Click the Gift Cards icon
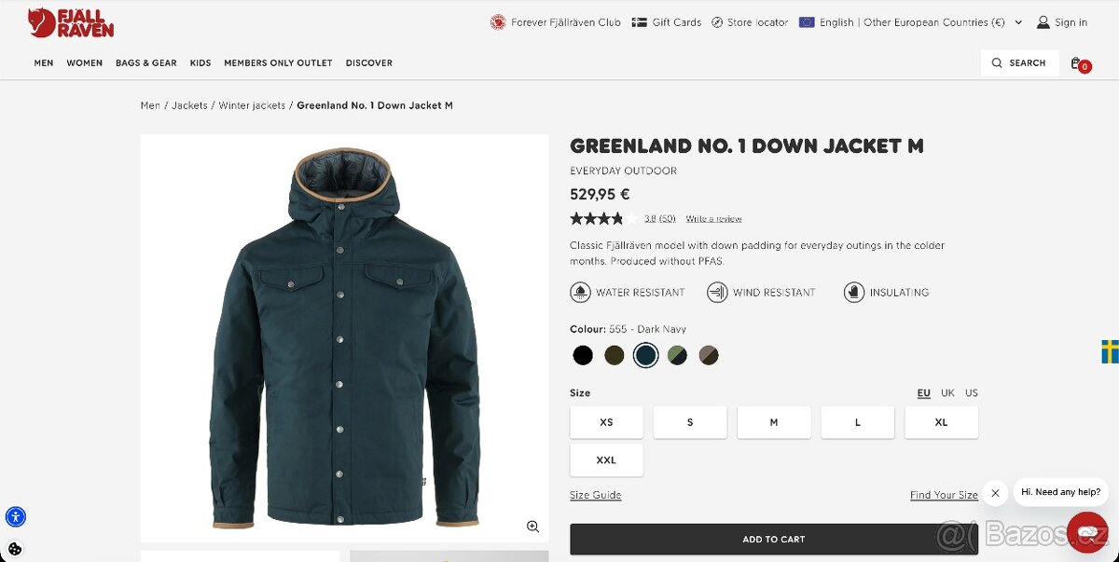Image resolution: width=1119 pixels, height=562 pixels. coord(638,21)
